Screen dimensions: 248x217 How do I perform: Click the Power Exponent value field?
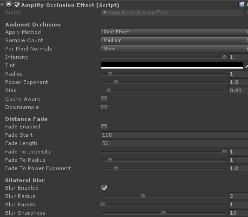(x=238, y=82)
